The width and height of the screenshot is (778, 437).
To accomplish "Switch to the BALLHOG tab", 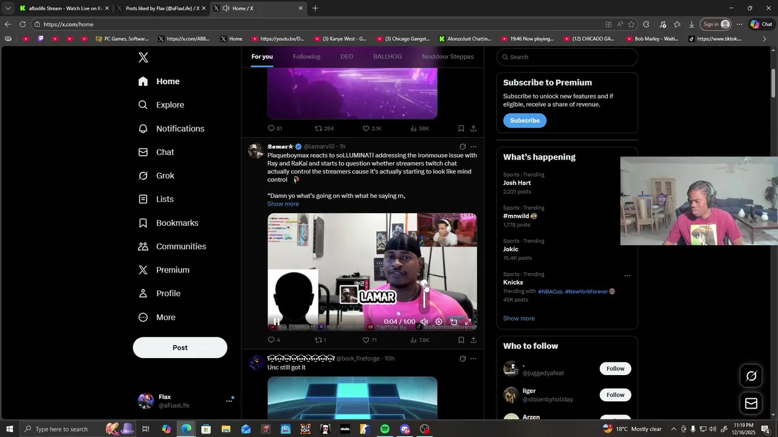I will pos(387,56).
